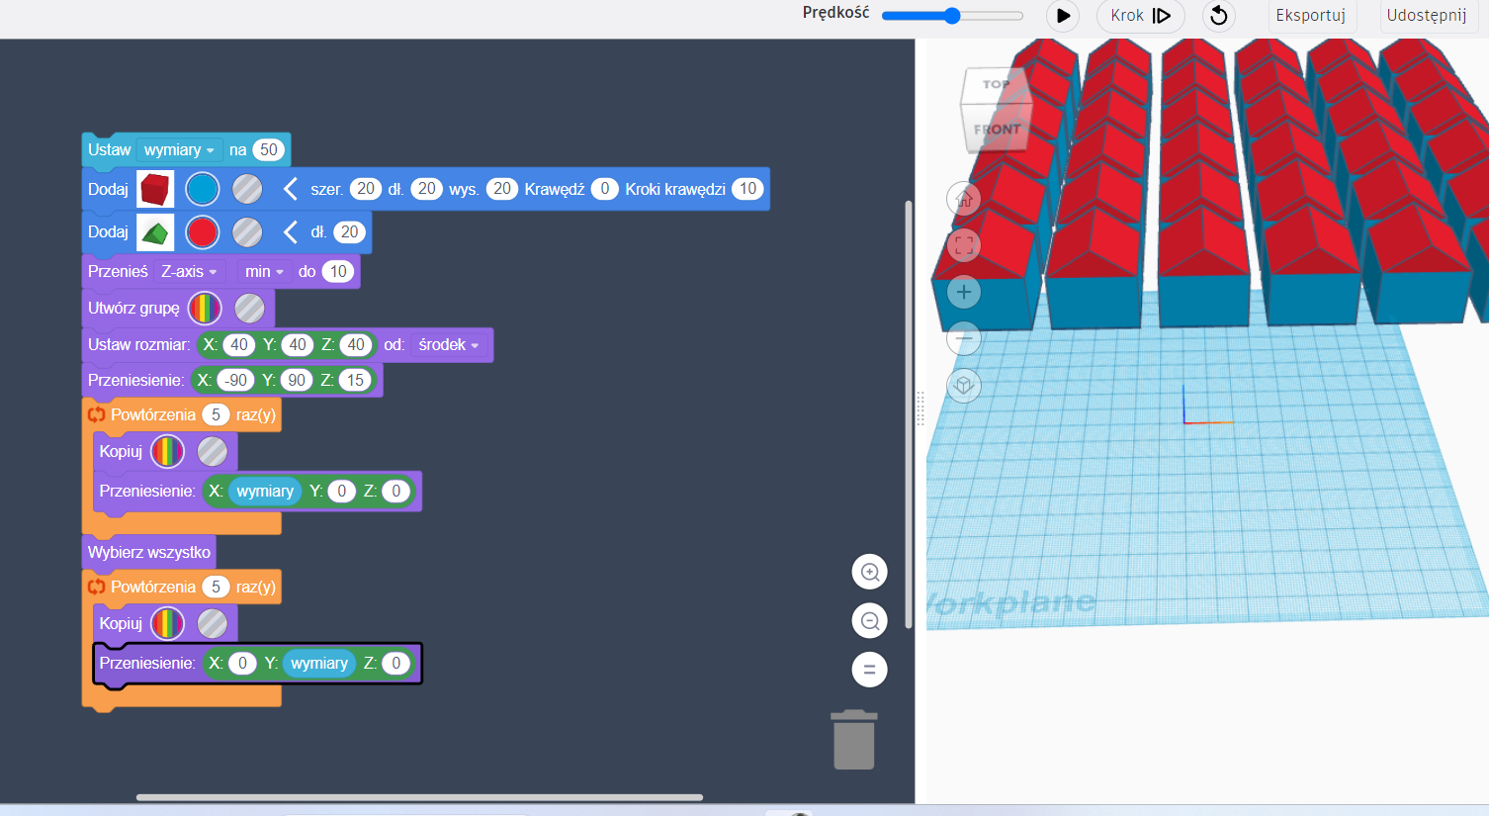The image size is (1489, 816).
Task: Open the środek dropdown in Ustaw rozmiar
Action: (448, 345)
